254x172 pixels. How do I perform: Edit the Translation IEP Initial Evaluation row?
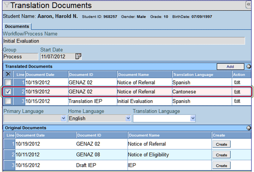click(x=237, y=101)
